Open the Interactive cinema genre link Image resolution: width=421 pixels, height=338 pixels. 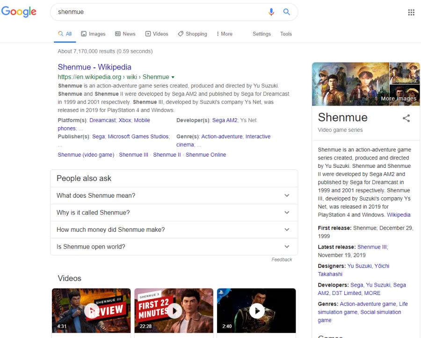(x=258, y=137)
